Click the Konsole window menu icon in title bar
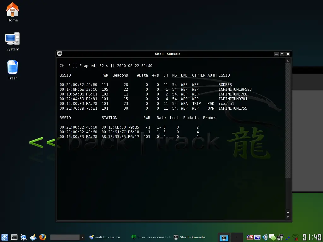The height and width of the screenshot is (242, 323). [60, 54]
